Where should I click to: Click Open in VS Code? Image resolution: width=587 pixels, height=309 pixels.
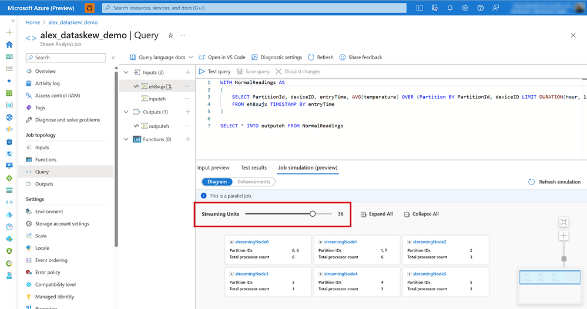tap(222, 57)
